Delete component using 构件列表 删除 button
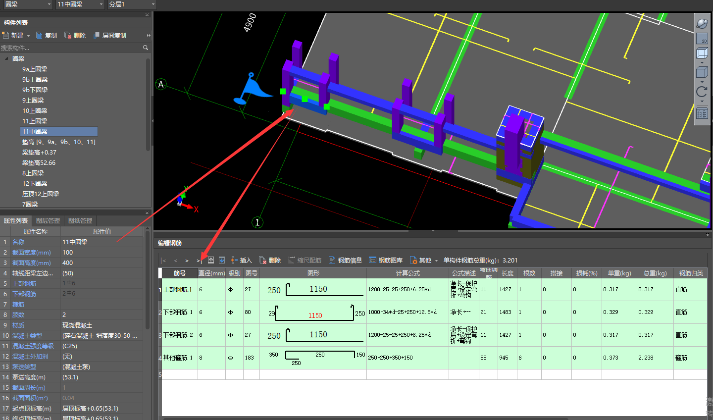Screen dimensions: 713x420 (75, 35)
